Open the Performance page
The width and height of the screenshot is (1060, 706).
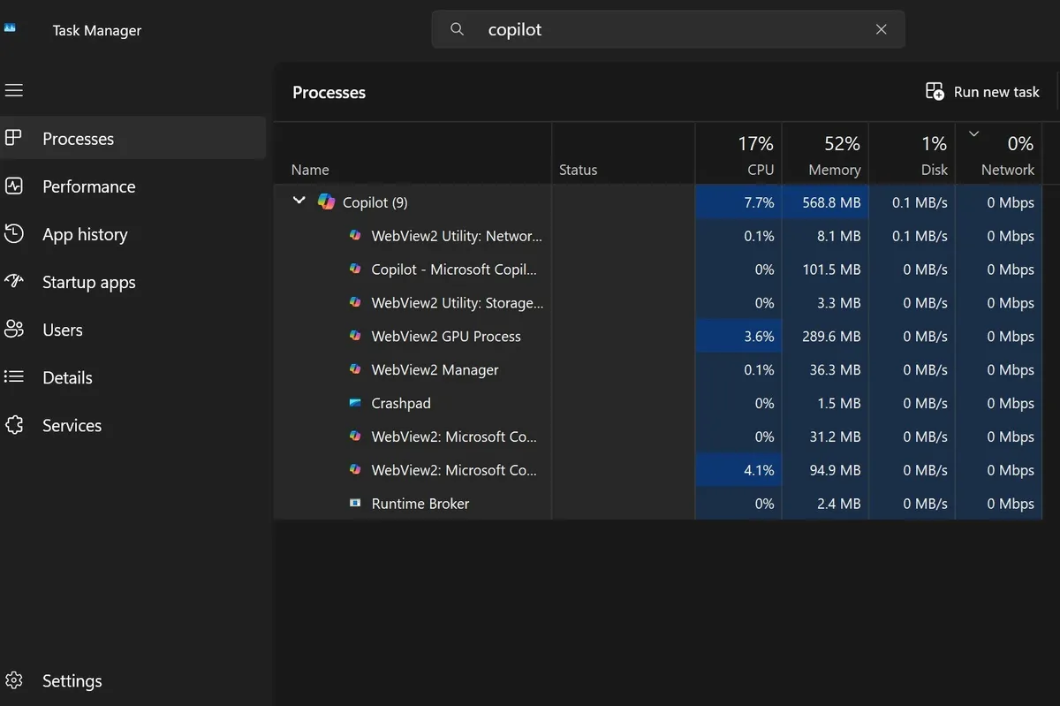(x=132, y=186)
